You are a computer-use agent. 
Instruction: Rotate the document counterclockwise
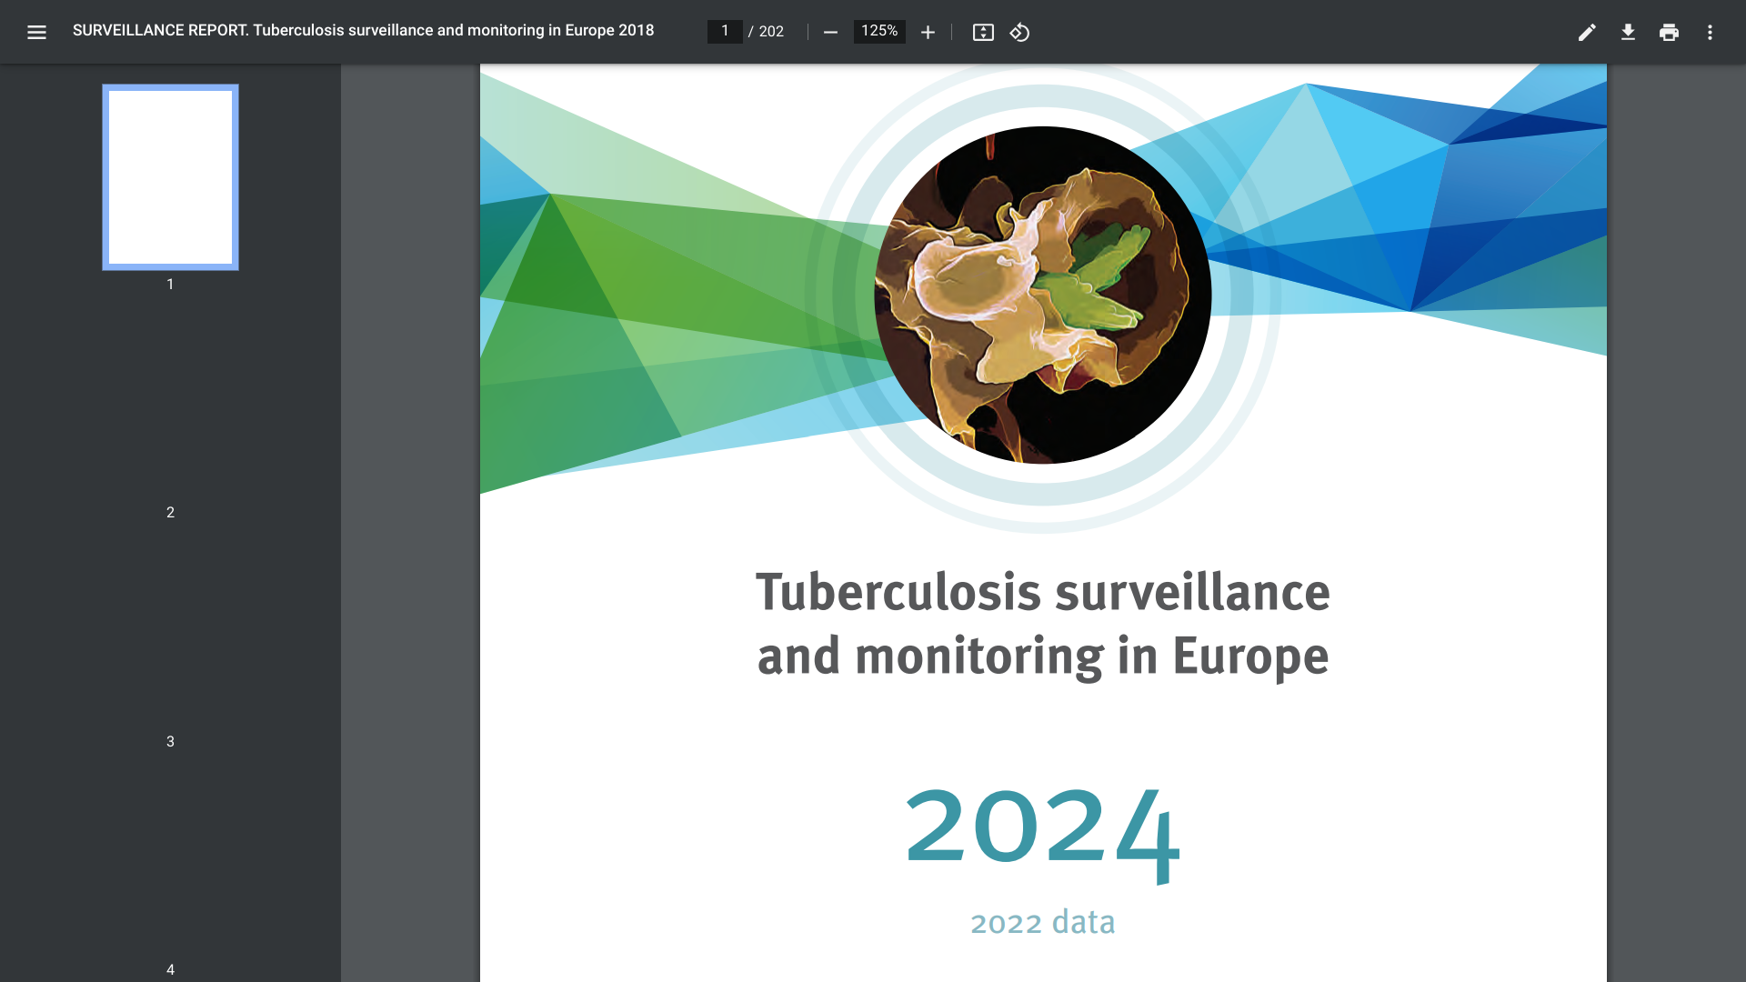(1019, 33)
